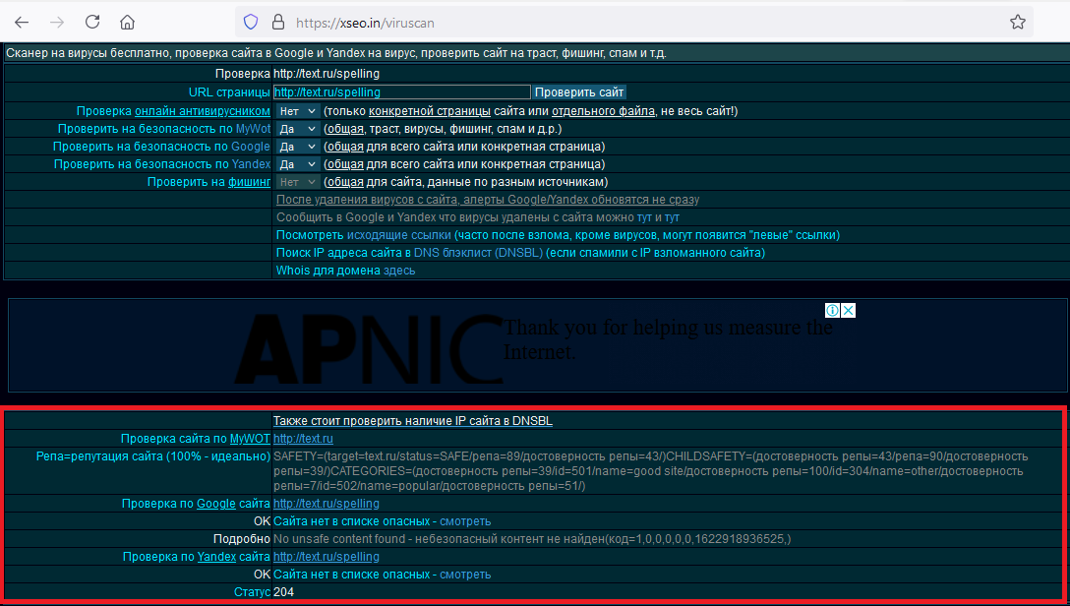
Task: Open the http://text.ru MyWOT result link
Action: 303,439
